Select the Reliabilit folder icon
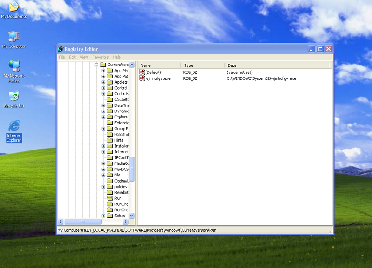Image resolution: width=372 pixels, height=268 pixels. pyautogui.click(x=110, y=192)
